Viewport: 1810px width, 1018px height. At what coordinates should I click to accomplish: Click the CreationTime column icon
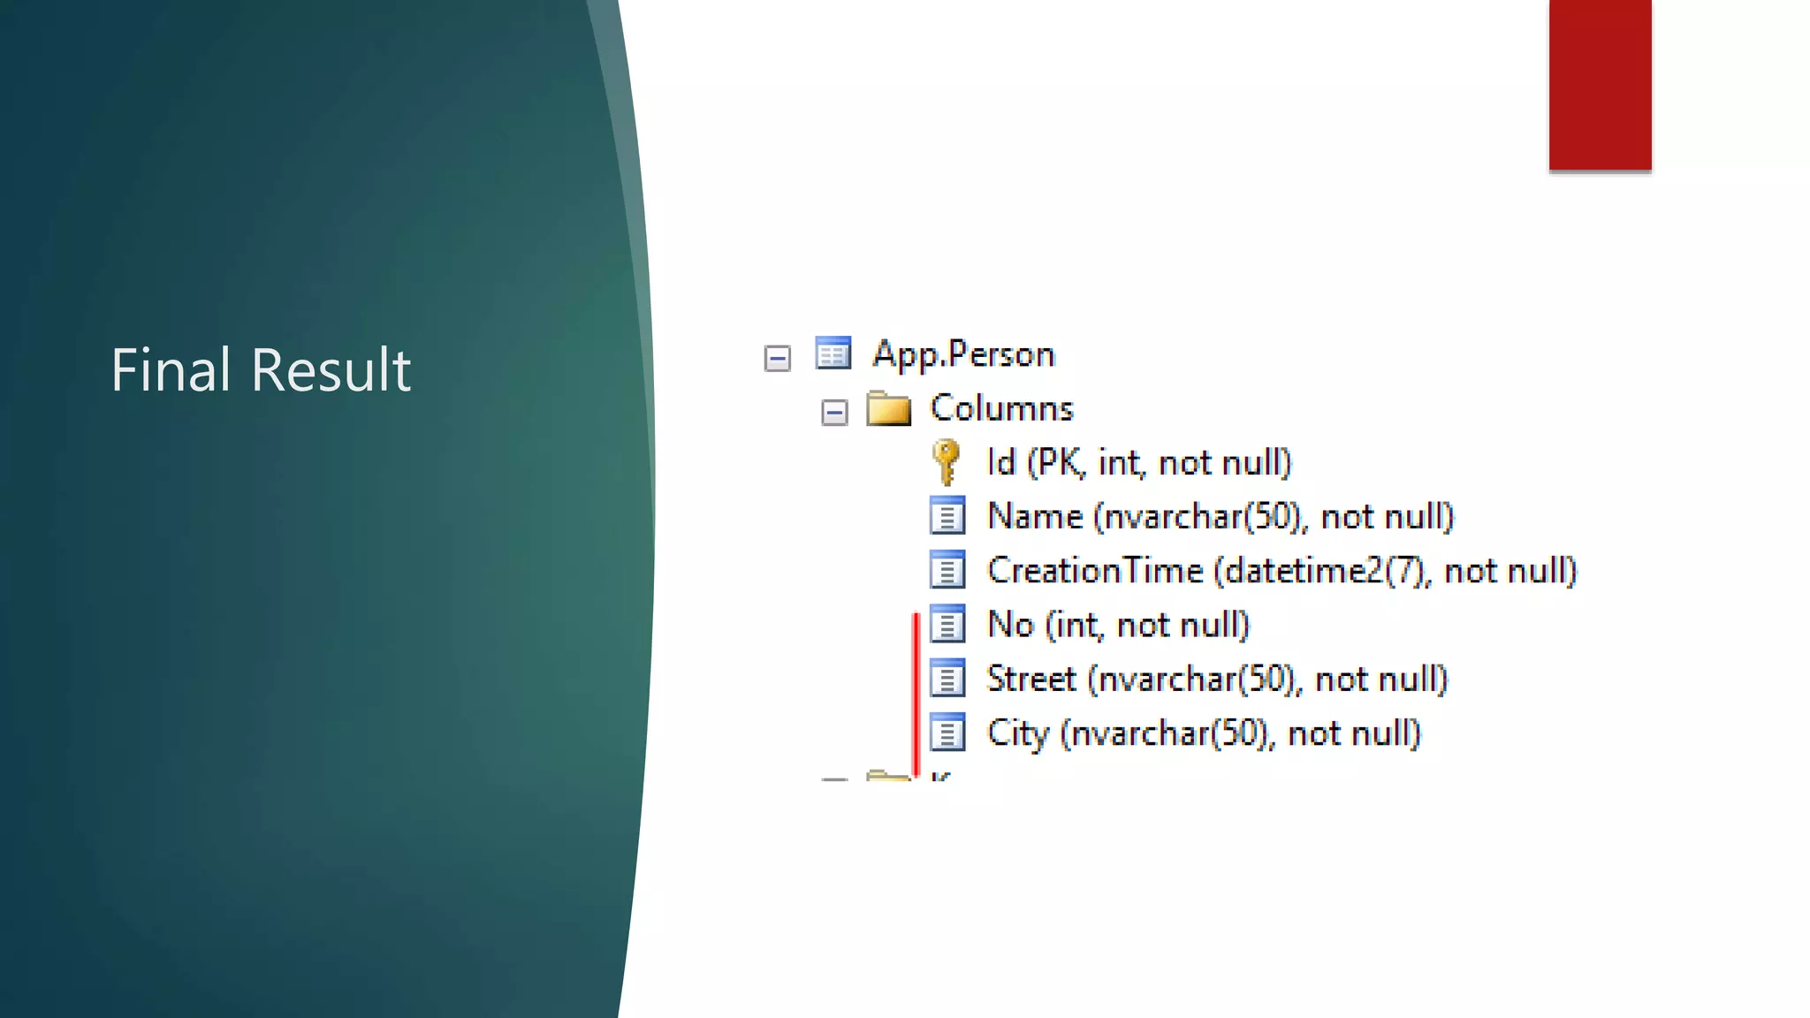[947, 570]
